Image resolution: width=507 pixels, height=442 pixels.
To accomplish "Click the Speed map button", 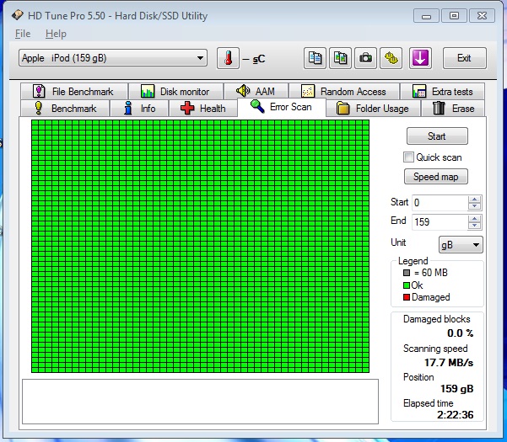I will (436, 177).
